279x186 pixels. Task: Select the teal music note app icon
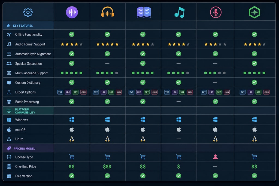click(179, 12)
